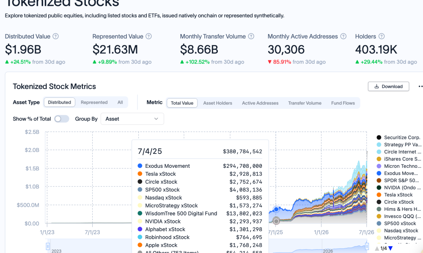Image resolution: width=423 pixels, height=253 pixels.
Task: Click the right range slider handle
Action: click(x=367, y=246)
